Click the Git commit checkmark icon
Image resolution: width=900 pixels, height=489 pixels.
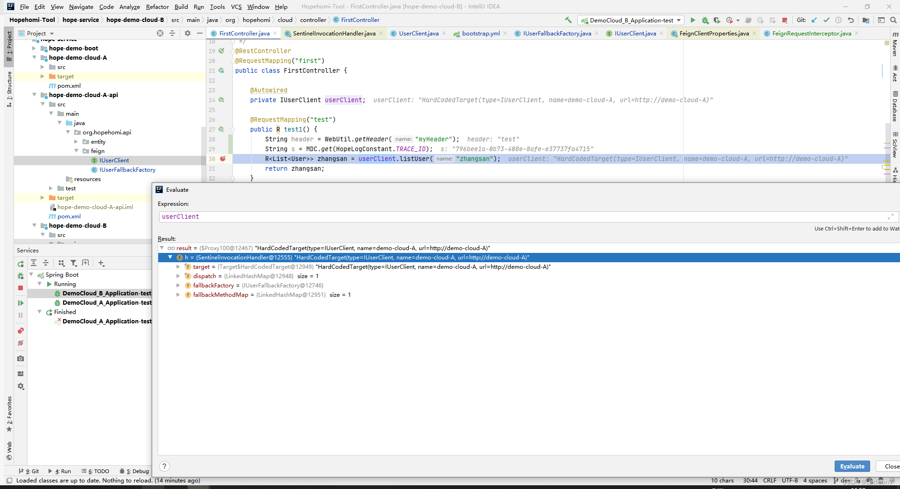[x=827, y=20]
